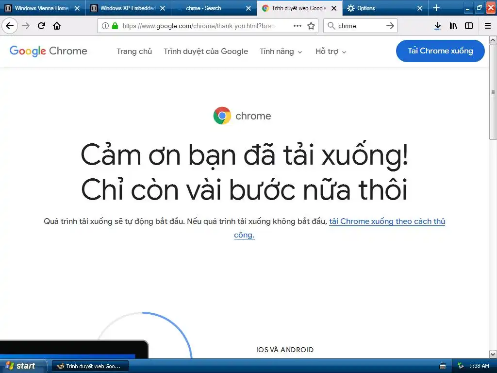The width and height of the screenshot is (497, 373).
Task: Click the green padlock security icon
Action: point(115,26)
